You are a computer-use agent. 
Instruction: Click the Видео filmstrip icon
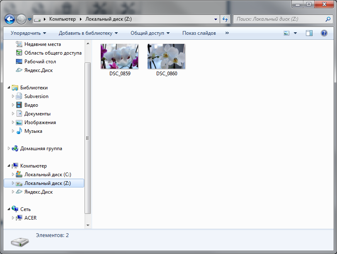(x=19, y=105)
